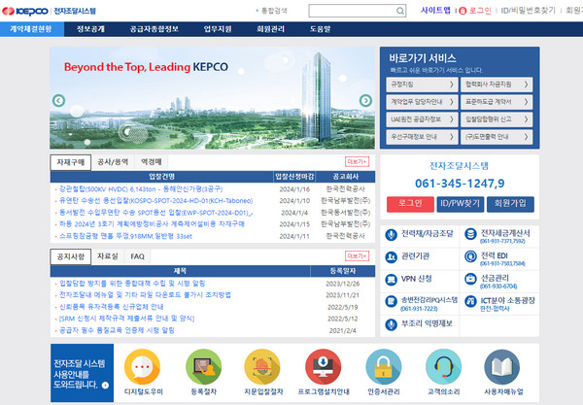The image size is (583, 405).
Task: Focus the 통합검색 search field
Action: pyautogui.click(x=357, y=11)
